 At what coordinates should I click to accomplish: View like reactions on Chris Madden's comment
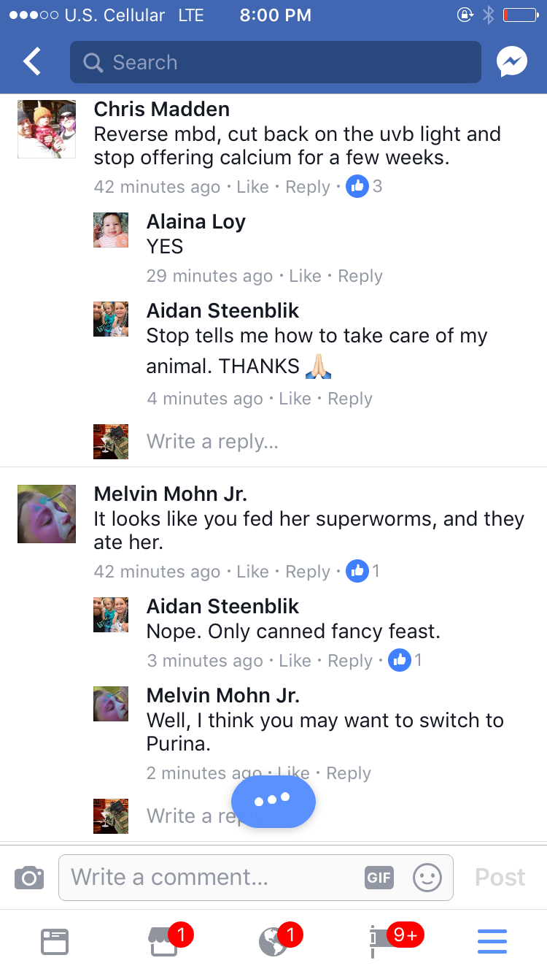coord(363,186)
